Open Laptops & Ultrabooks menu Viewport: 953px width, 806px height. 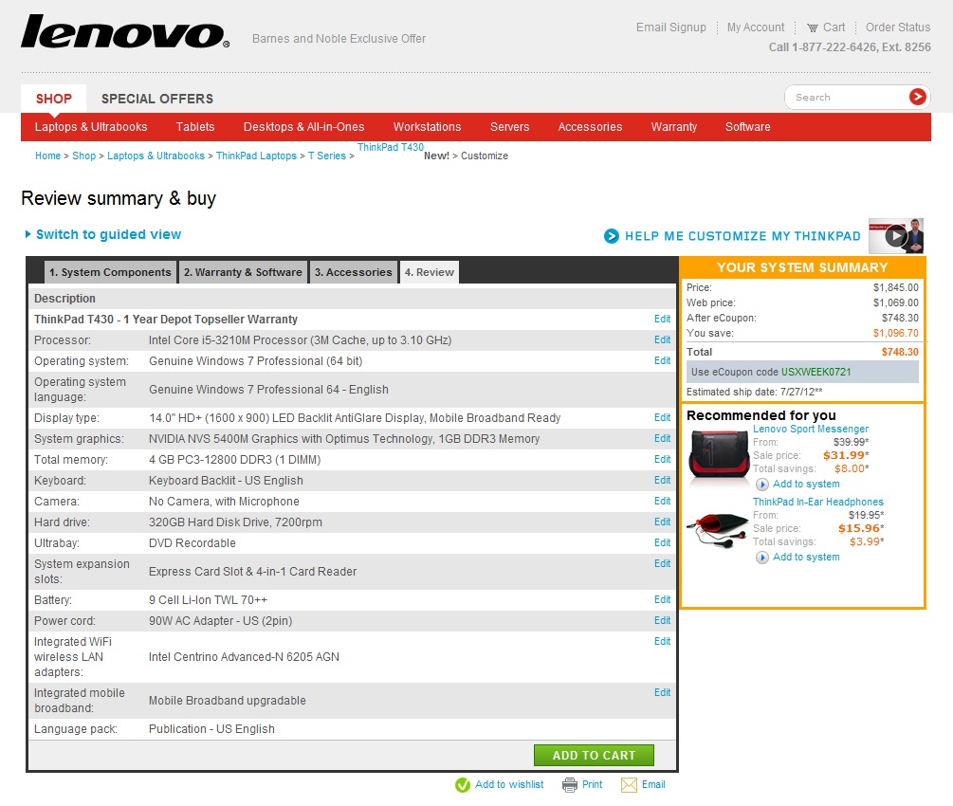(91, 126)
